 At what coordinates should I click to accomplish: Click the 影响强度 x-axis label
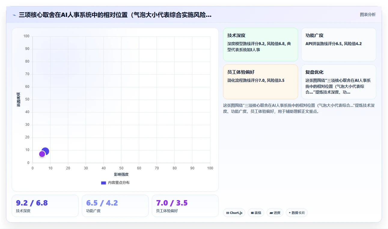121,175
